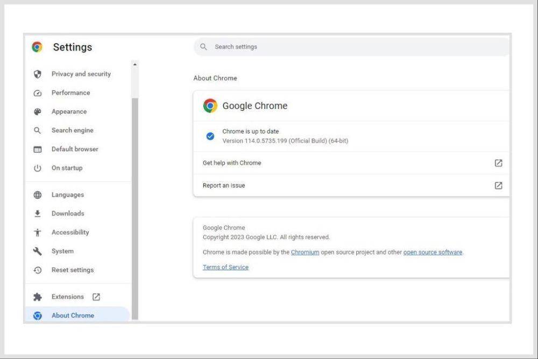Viewport: 538px width, 359px height.
Task: Click the Default browser window icon
Action: (x=38, y=149)
